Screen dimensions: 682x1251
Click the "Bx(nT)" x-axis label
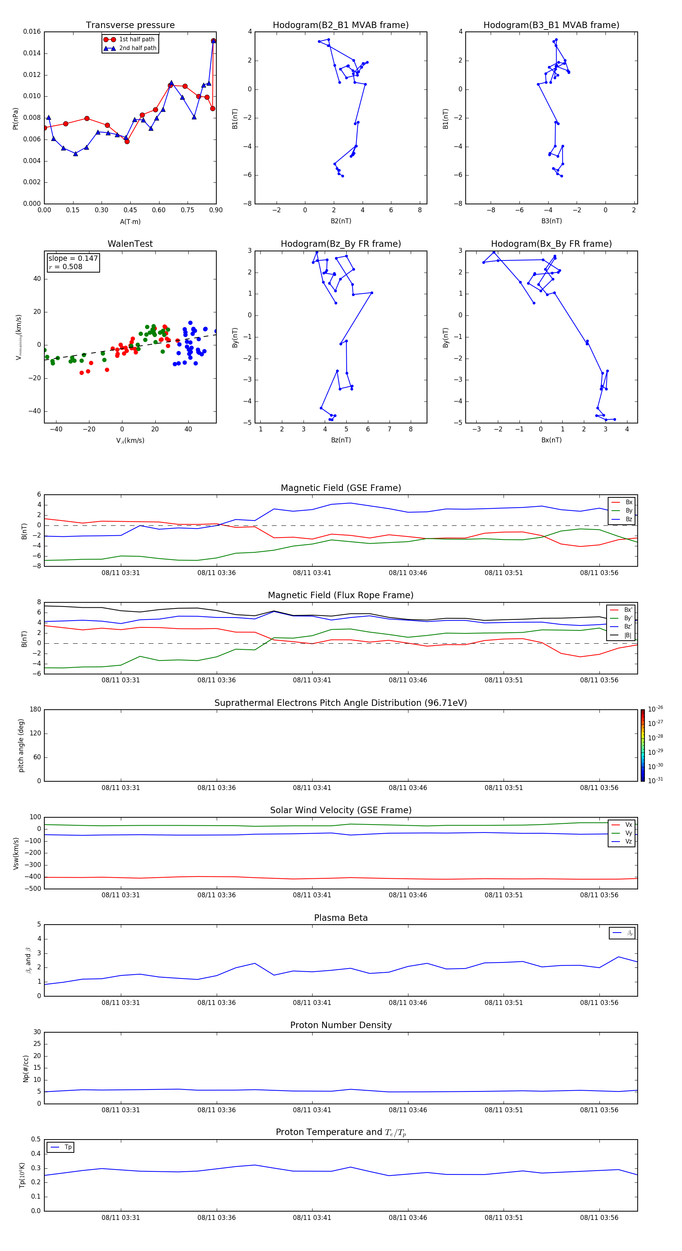click(x=551, y=440)
